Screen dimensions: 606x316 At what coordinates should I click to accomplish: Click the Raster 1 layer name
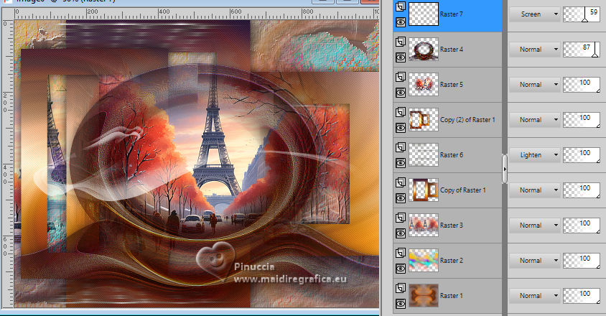452,296
